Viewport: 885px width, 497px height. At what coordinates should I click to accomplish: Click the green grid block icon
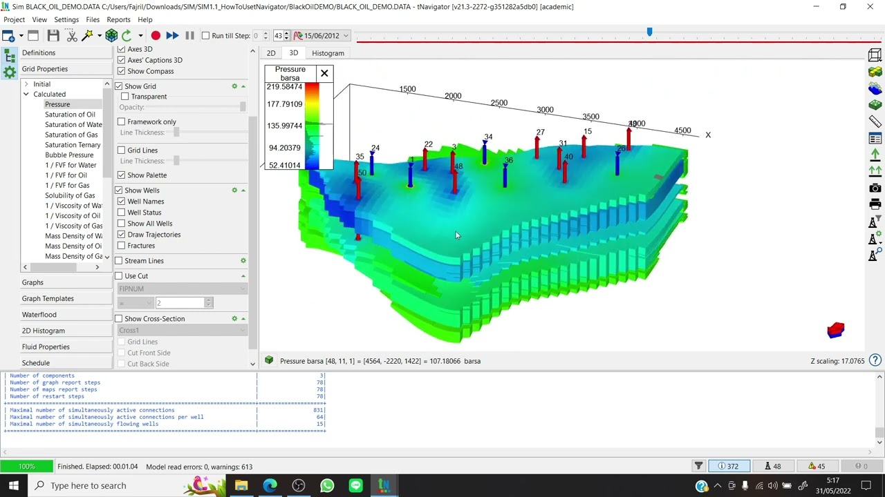(x=875, y=106)
